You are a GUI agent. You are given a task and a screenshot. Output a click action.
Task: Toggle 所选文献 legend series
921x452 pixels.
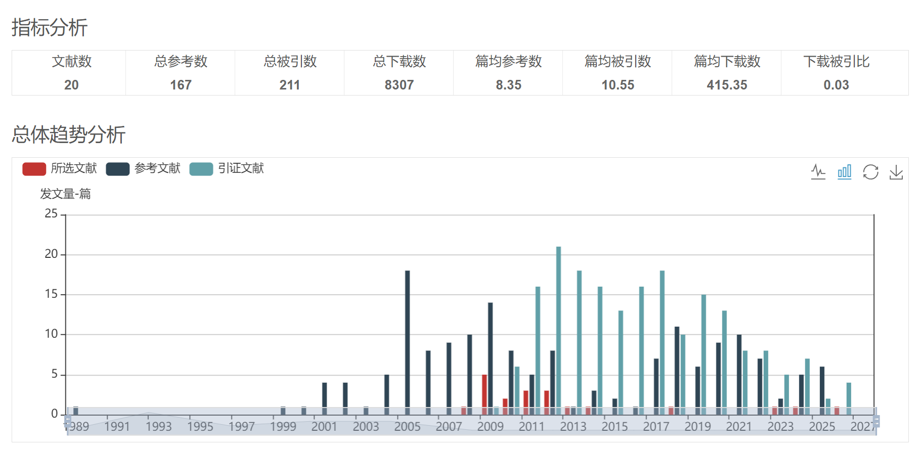point(60,168)
